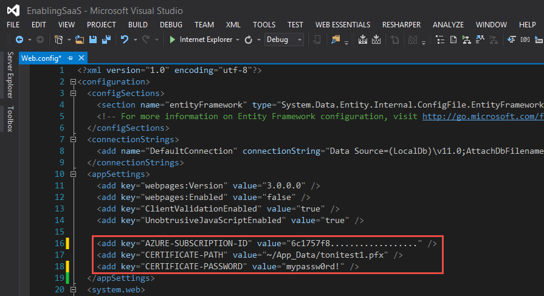The width and height of the screenshot is (544, 296).
Task: Click the Refresh browser icon in toolbar
Action: pos(249,40)
